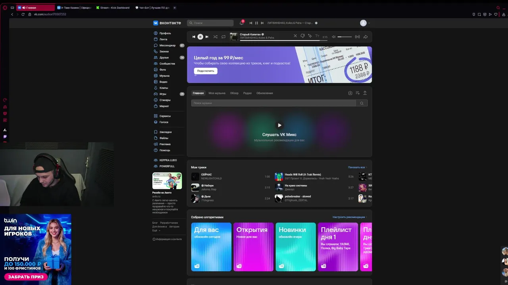Open Сообщества in the left sidebar

coord(167,64)
